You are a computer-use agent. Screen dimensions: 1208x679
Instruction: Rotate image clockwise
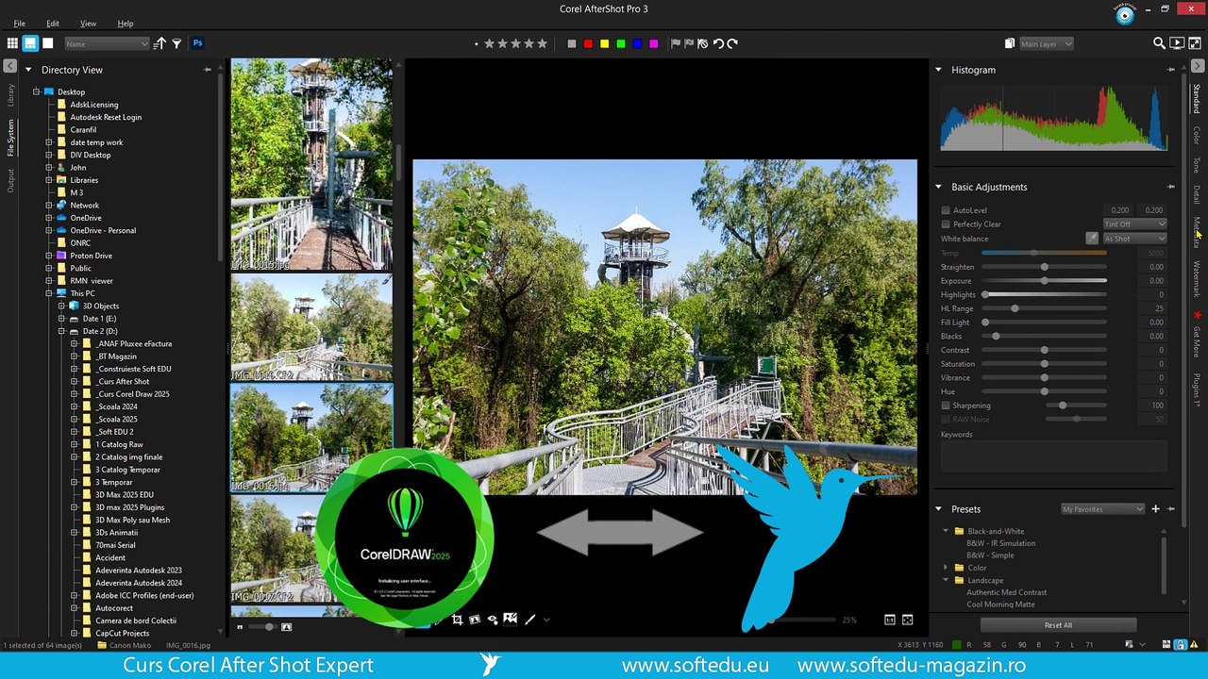pyautogui.click(x=732, y=43)
